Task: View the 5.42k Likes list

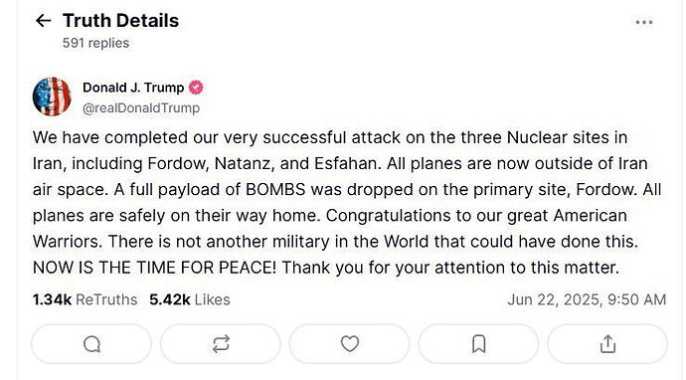Action: [x=190, y=299]
